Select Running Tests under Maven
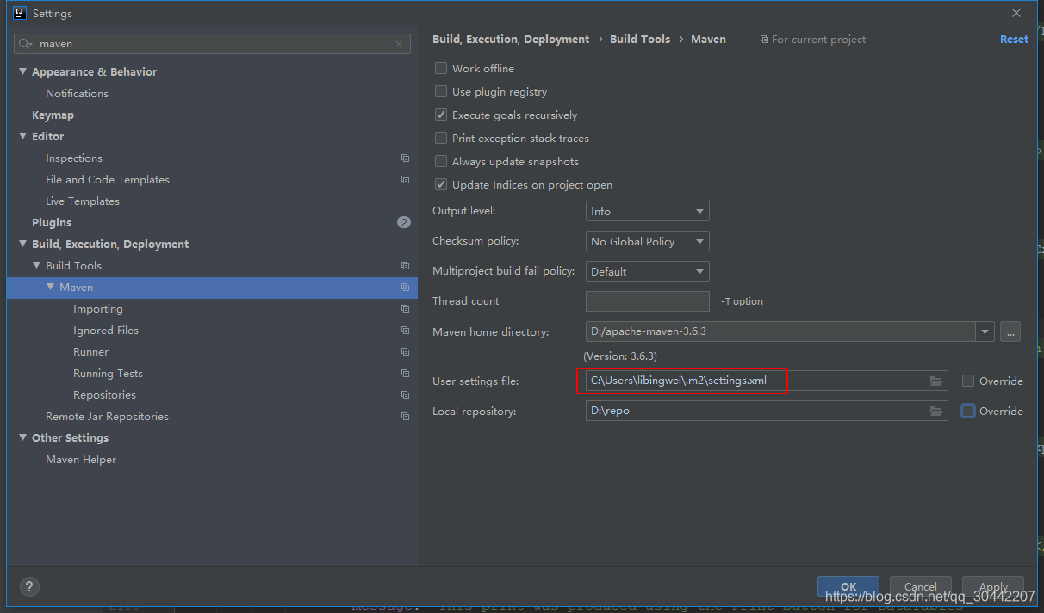This screenshot has height=613, width=1044. tap(108, 374)
